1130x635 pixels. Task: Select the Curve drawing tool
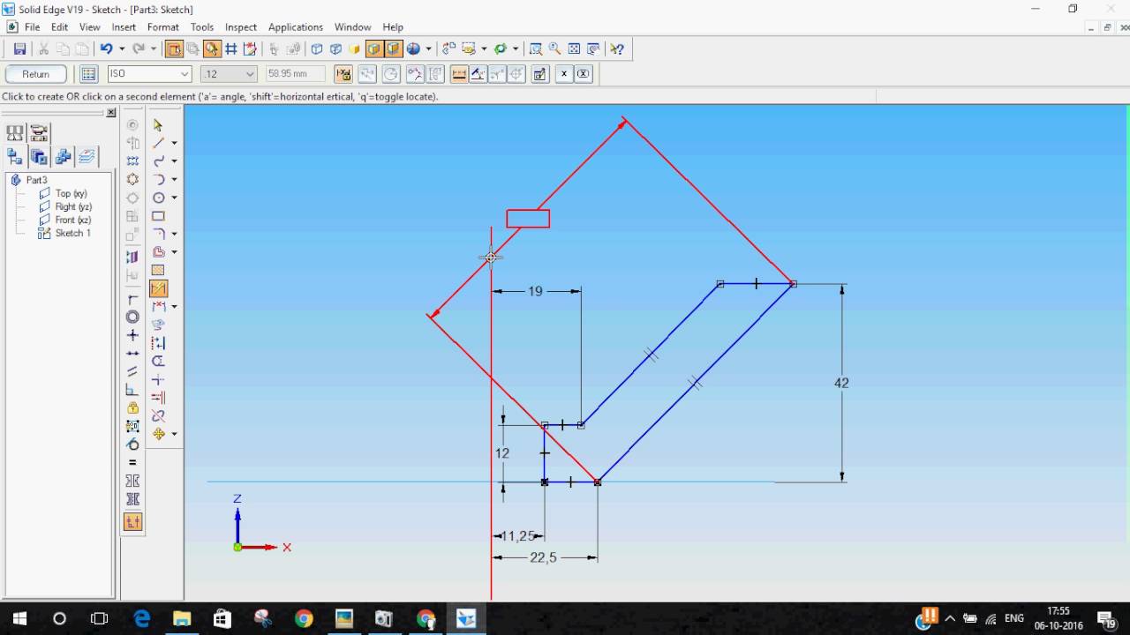click(x=158, y=161)
